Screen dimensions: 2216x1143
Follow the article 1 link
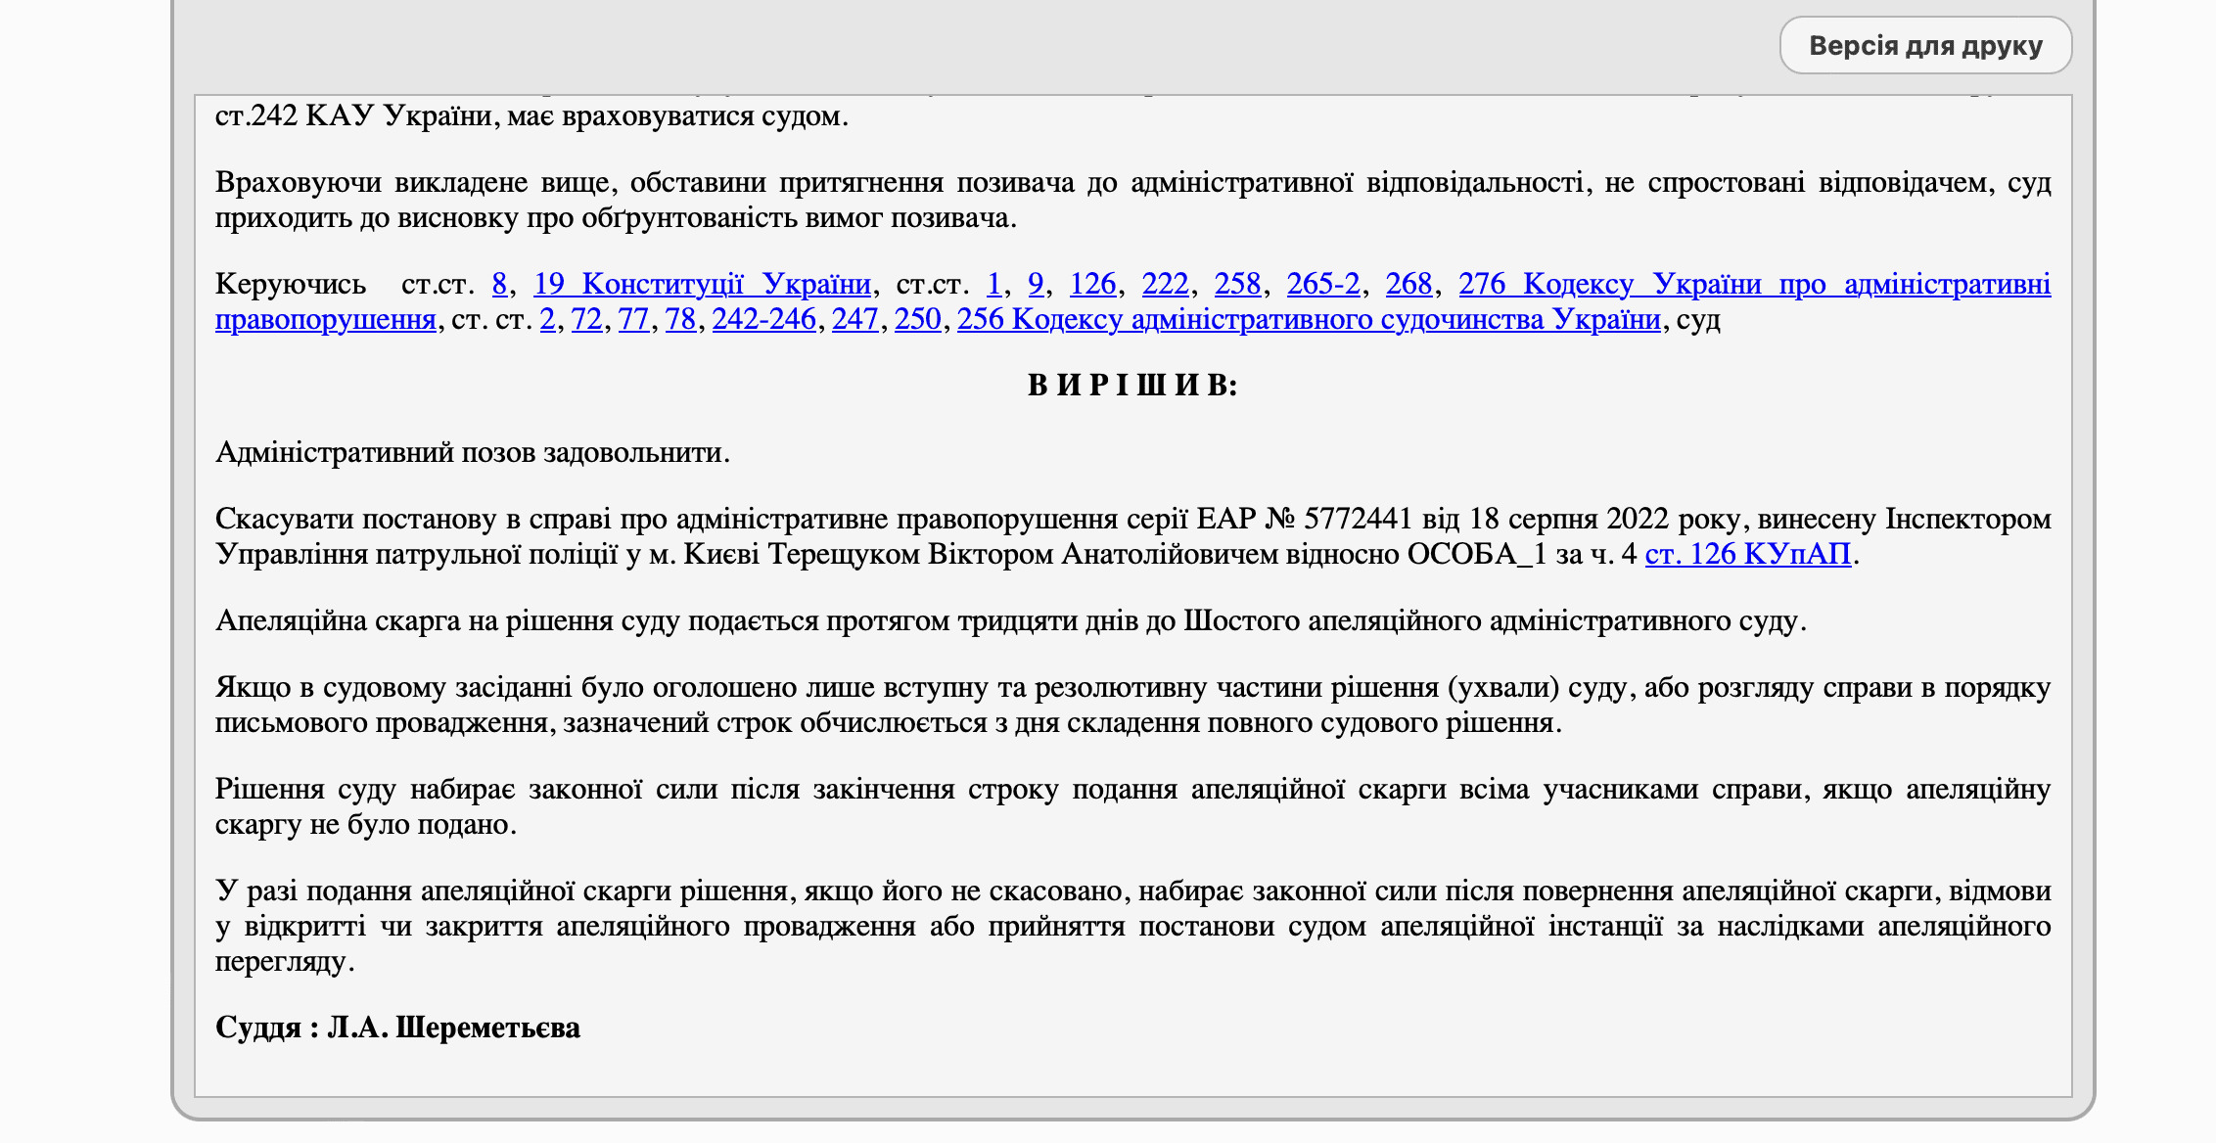(x=994, y=284)
